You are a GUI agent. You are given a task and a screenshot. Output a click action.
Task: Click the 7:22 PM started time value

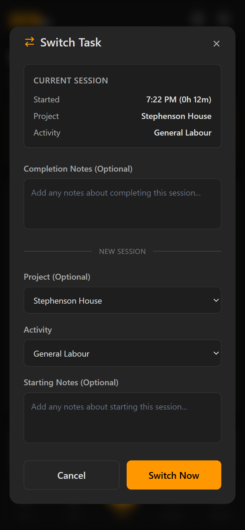coord(179,99)
